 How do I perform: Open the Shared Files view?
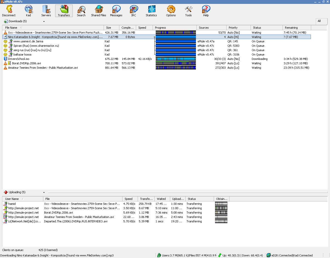pyautogui.click(x=98, y=11)
